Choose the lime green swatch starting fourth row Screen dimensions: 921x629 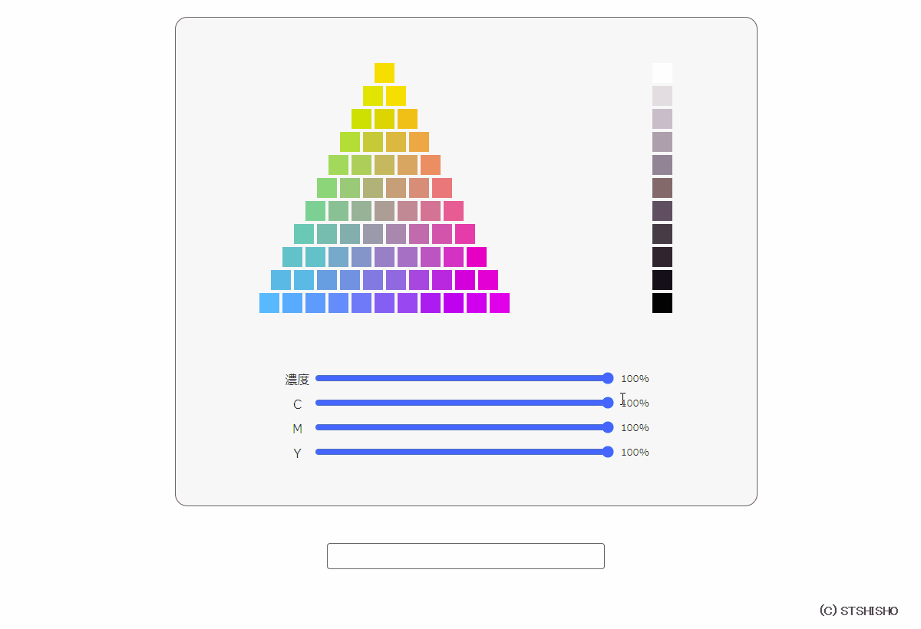pos(350,142)
